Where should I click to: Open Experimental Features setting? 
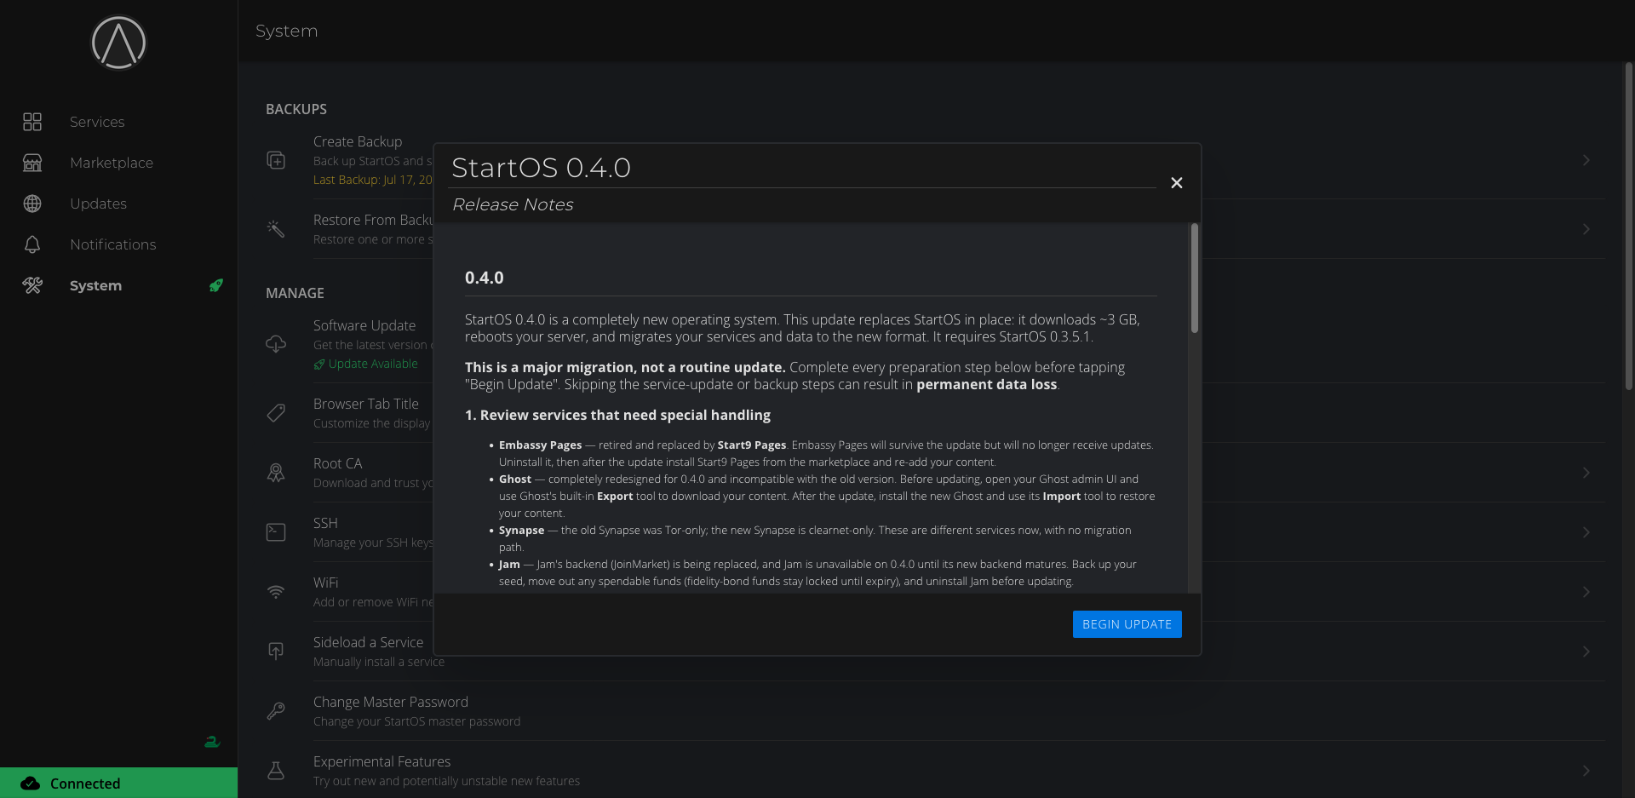(x=935, y=771)
